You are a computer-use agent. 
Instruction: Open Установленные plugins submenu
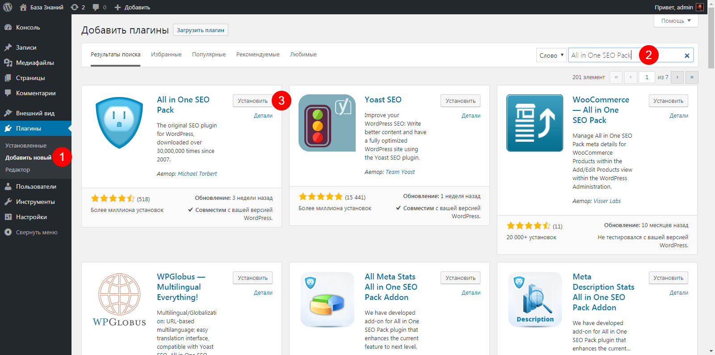26,146
